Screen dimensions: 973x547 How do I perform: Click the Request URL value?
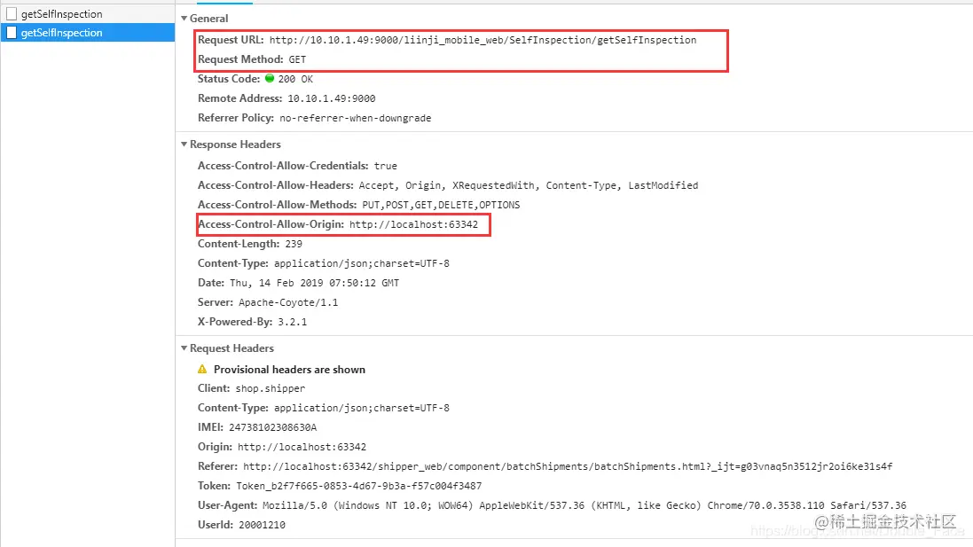483,40
